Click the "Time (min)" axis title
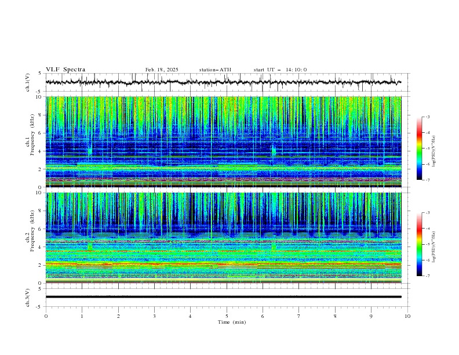 coord(232,322)
